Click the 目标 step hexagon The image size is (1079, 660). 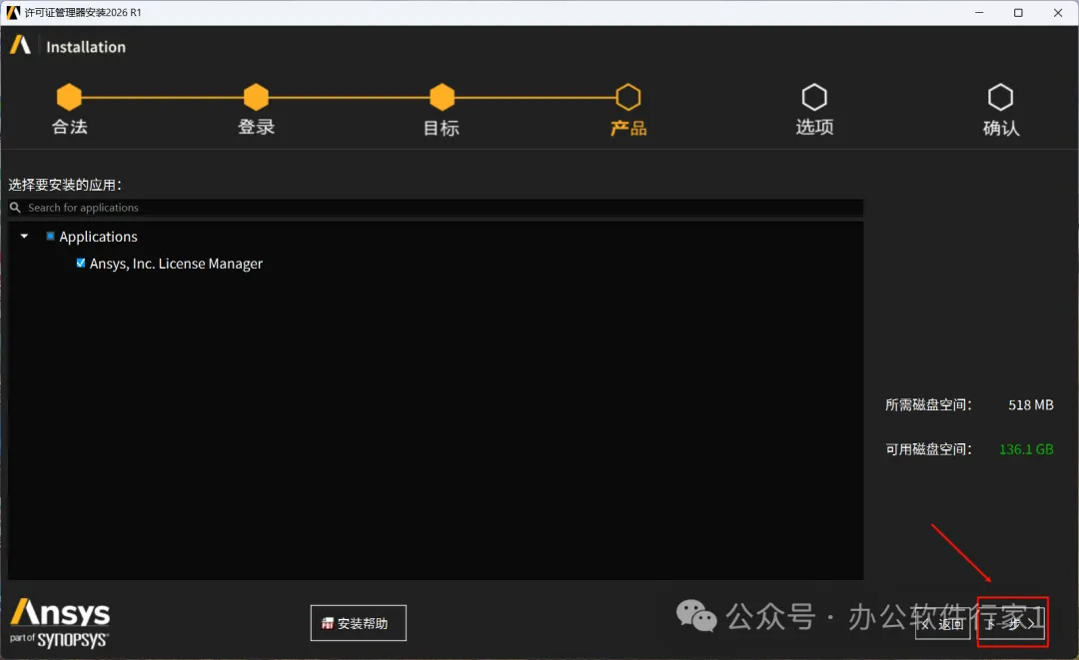[442, 97]
